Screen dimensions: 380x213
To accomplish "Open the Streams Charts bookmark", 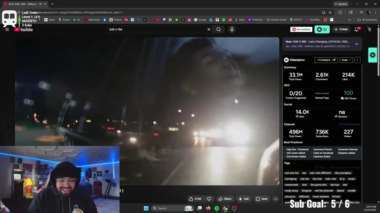I will (276, 20).
